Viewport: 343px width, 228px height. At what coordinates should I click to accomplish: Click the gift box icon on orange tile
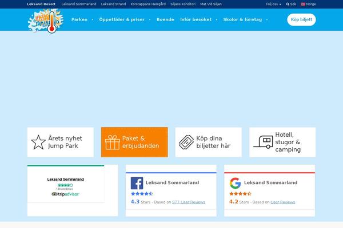pos(113,142)
